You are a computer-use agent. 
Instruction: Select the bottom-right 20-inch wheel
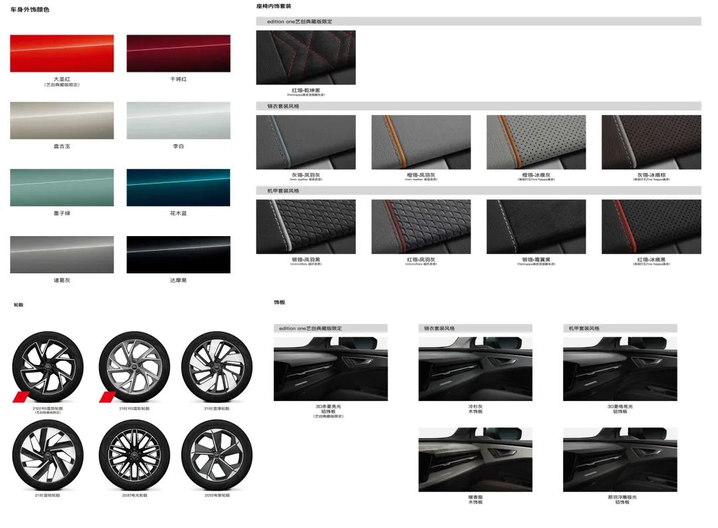pyautogui.click(x=217, y=456)
